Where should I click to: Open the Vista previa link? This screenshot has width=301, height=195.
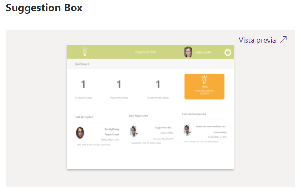257,40
